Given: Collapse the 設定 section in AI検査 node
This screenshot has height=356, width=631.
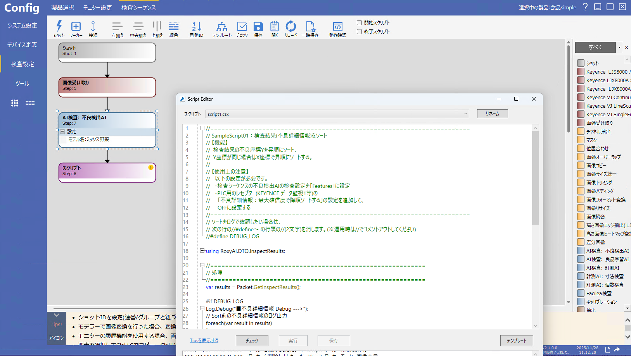Looking at the screenshot, I should pos(62,132).
